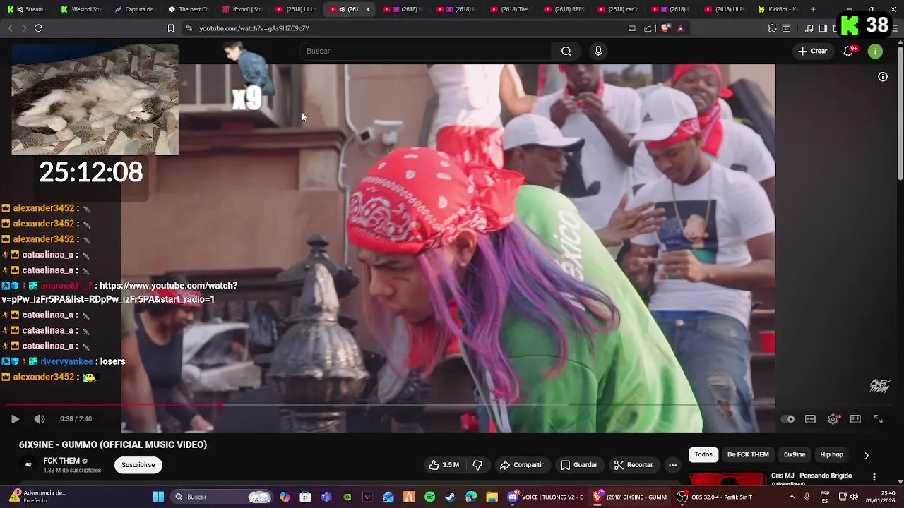Screen dimensions: 904x508
Task: Open the Brave shields lion icon
Action: coord(665,28)
